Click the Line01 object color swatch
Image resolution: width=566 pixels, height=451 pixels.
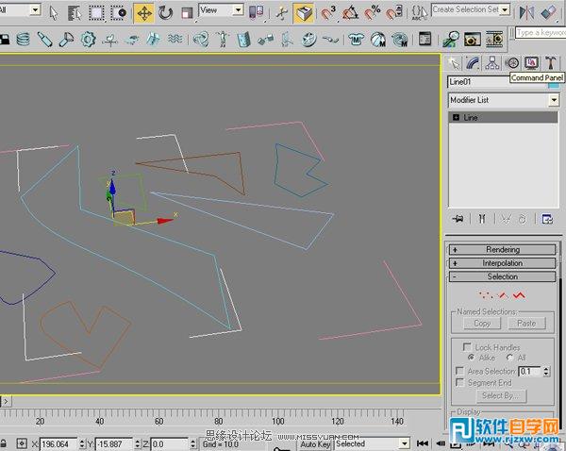(x=554, y=85)
